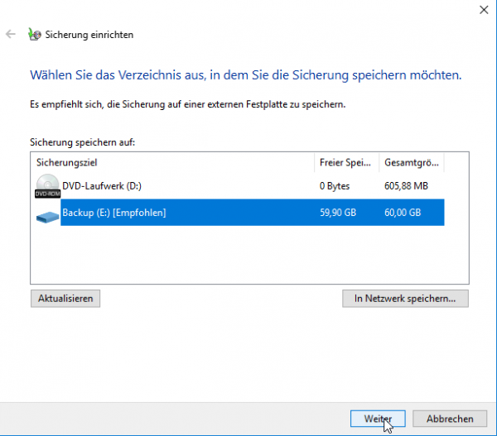497x436 pixels.
Task: Choose DVD-Laufwerk (D:) as backup target
Action: coord(102,186)
